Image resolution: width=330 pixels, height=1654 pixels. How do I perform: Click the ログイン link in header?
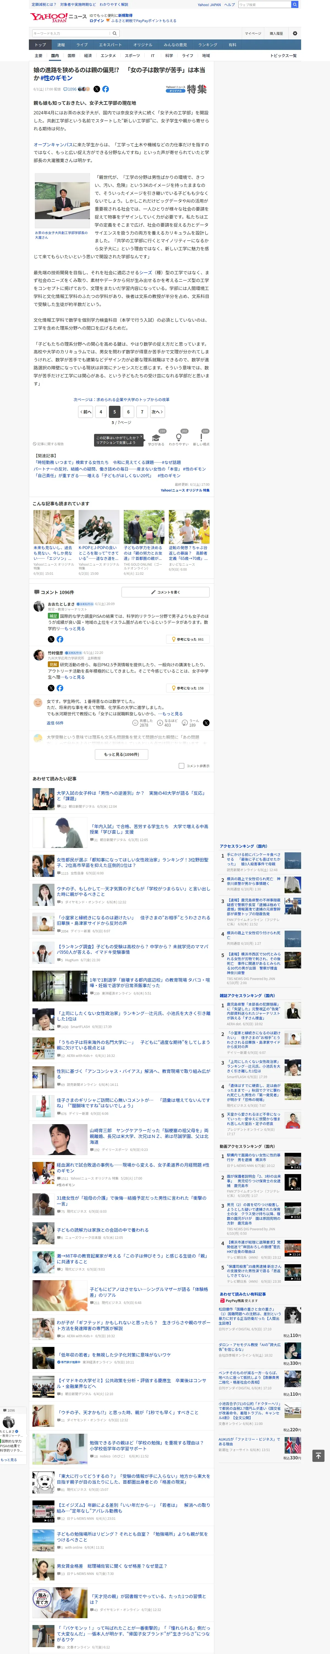(x=97, y=21)
